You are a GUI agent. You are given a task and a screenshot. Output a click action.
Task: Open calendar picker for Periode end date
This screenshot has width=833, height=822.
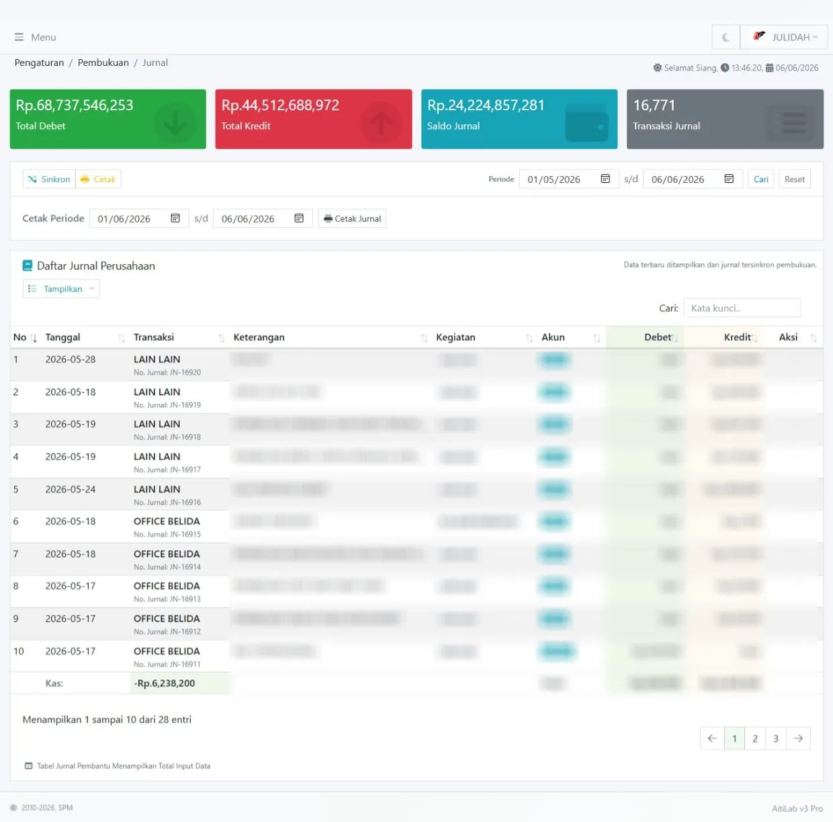pyautogui.click(x=729, y=179)
